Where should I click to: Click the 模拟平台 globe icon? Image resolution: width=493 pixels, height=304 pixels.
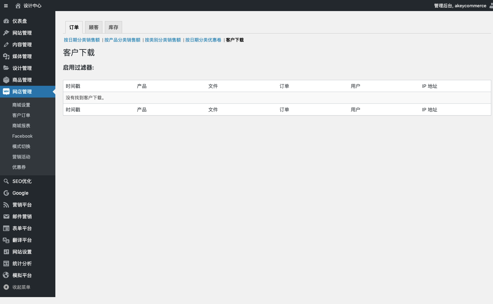tap(6, 275)
